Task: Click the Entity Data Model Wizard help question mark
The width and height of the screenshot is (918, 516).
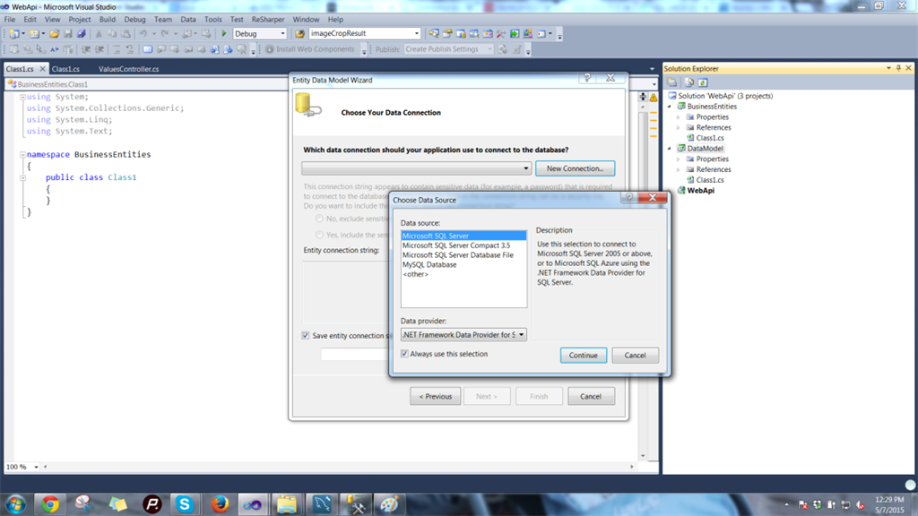Action: (x=587, y=78)
